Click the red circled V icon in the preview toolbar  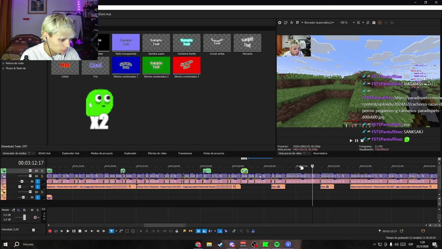(x=380, y=22)
